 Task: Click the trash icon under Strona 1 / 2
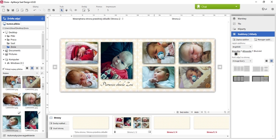tap(115, 132)
